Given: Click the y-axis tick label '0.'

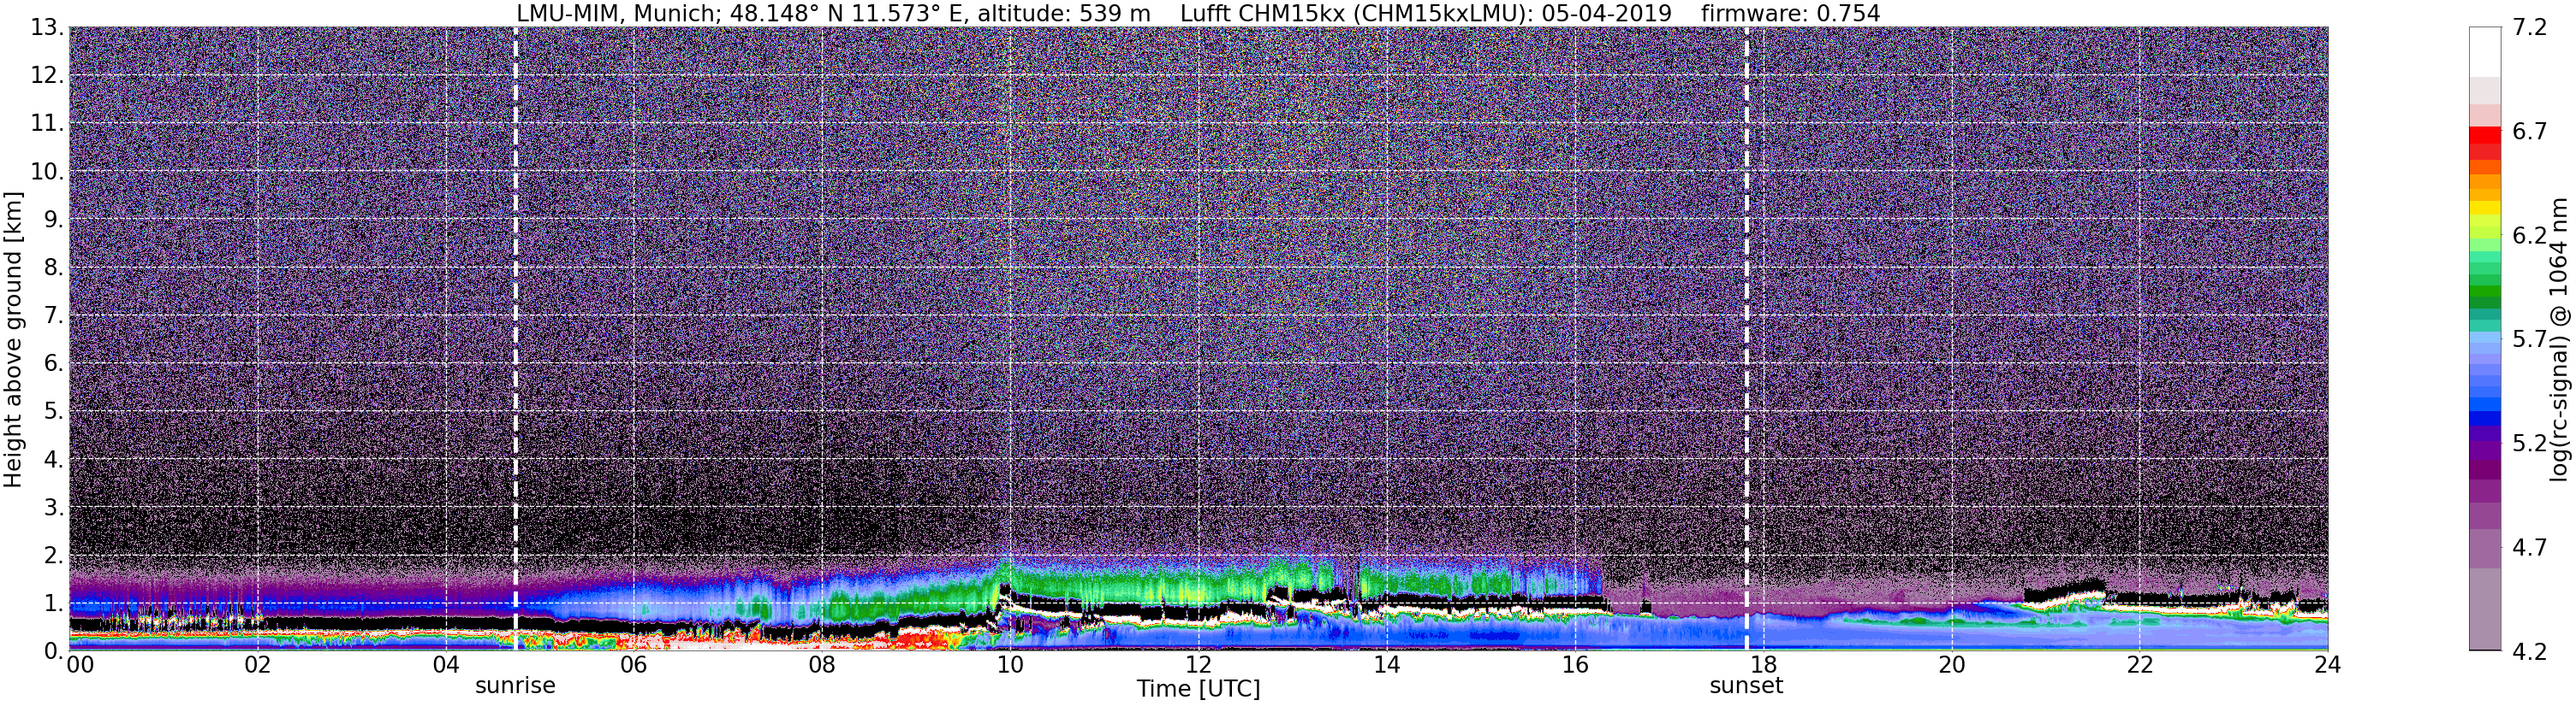Looking at the screenshot, I should 54,650.
